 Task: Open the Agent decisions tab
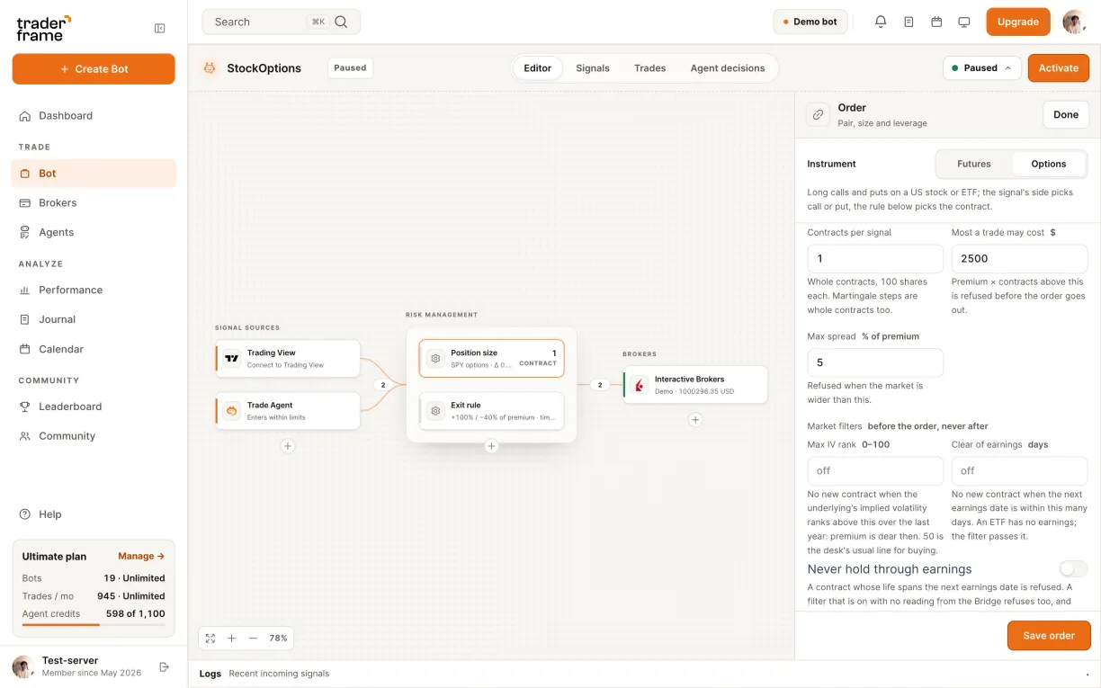pos(728,68)
